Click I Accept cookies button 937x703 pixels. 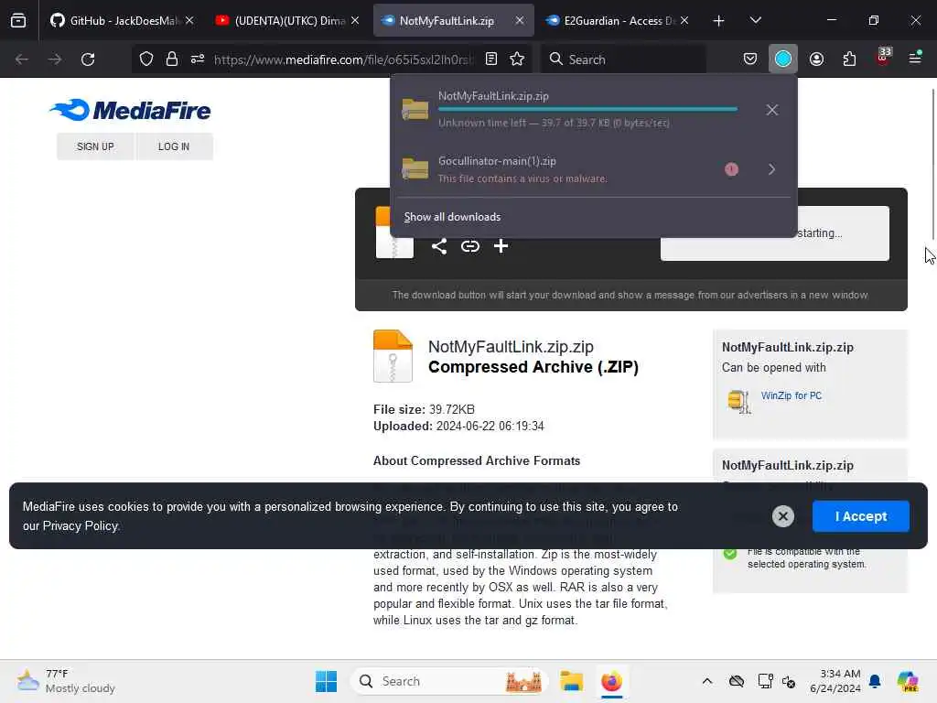(x=860, y=516)
